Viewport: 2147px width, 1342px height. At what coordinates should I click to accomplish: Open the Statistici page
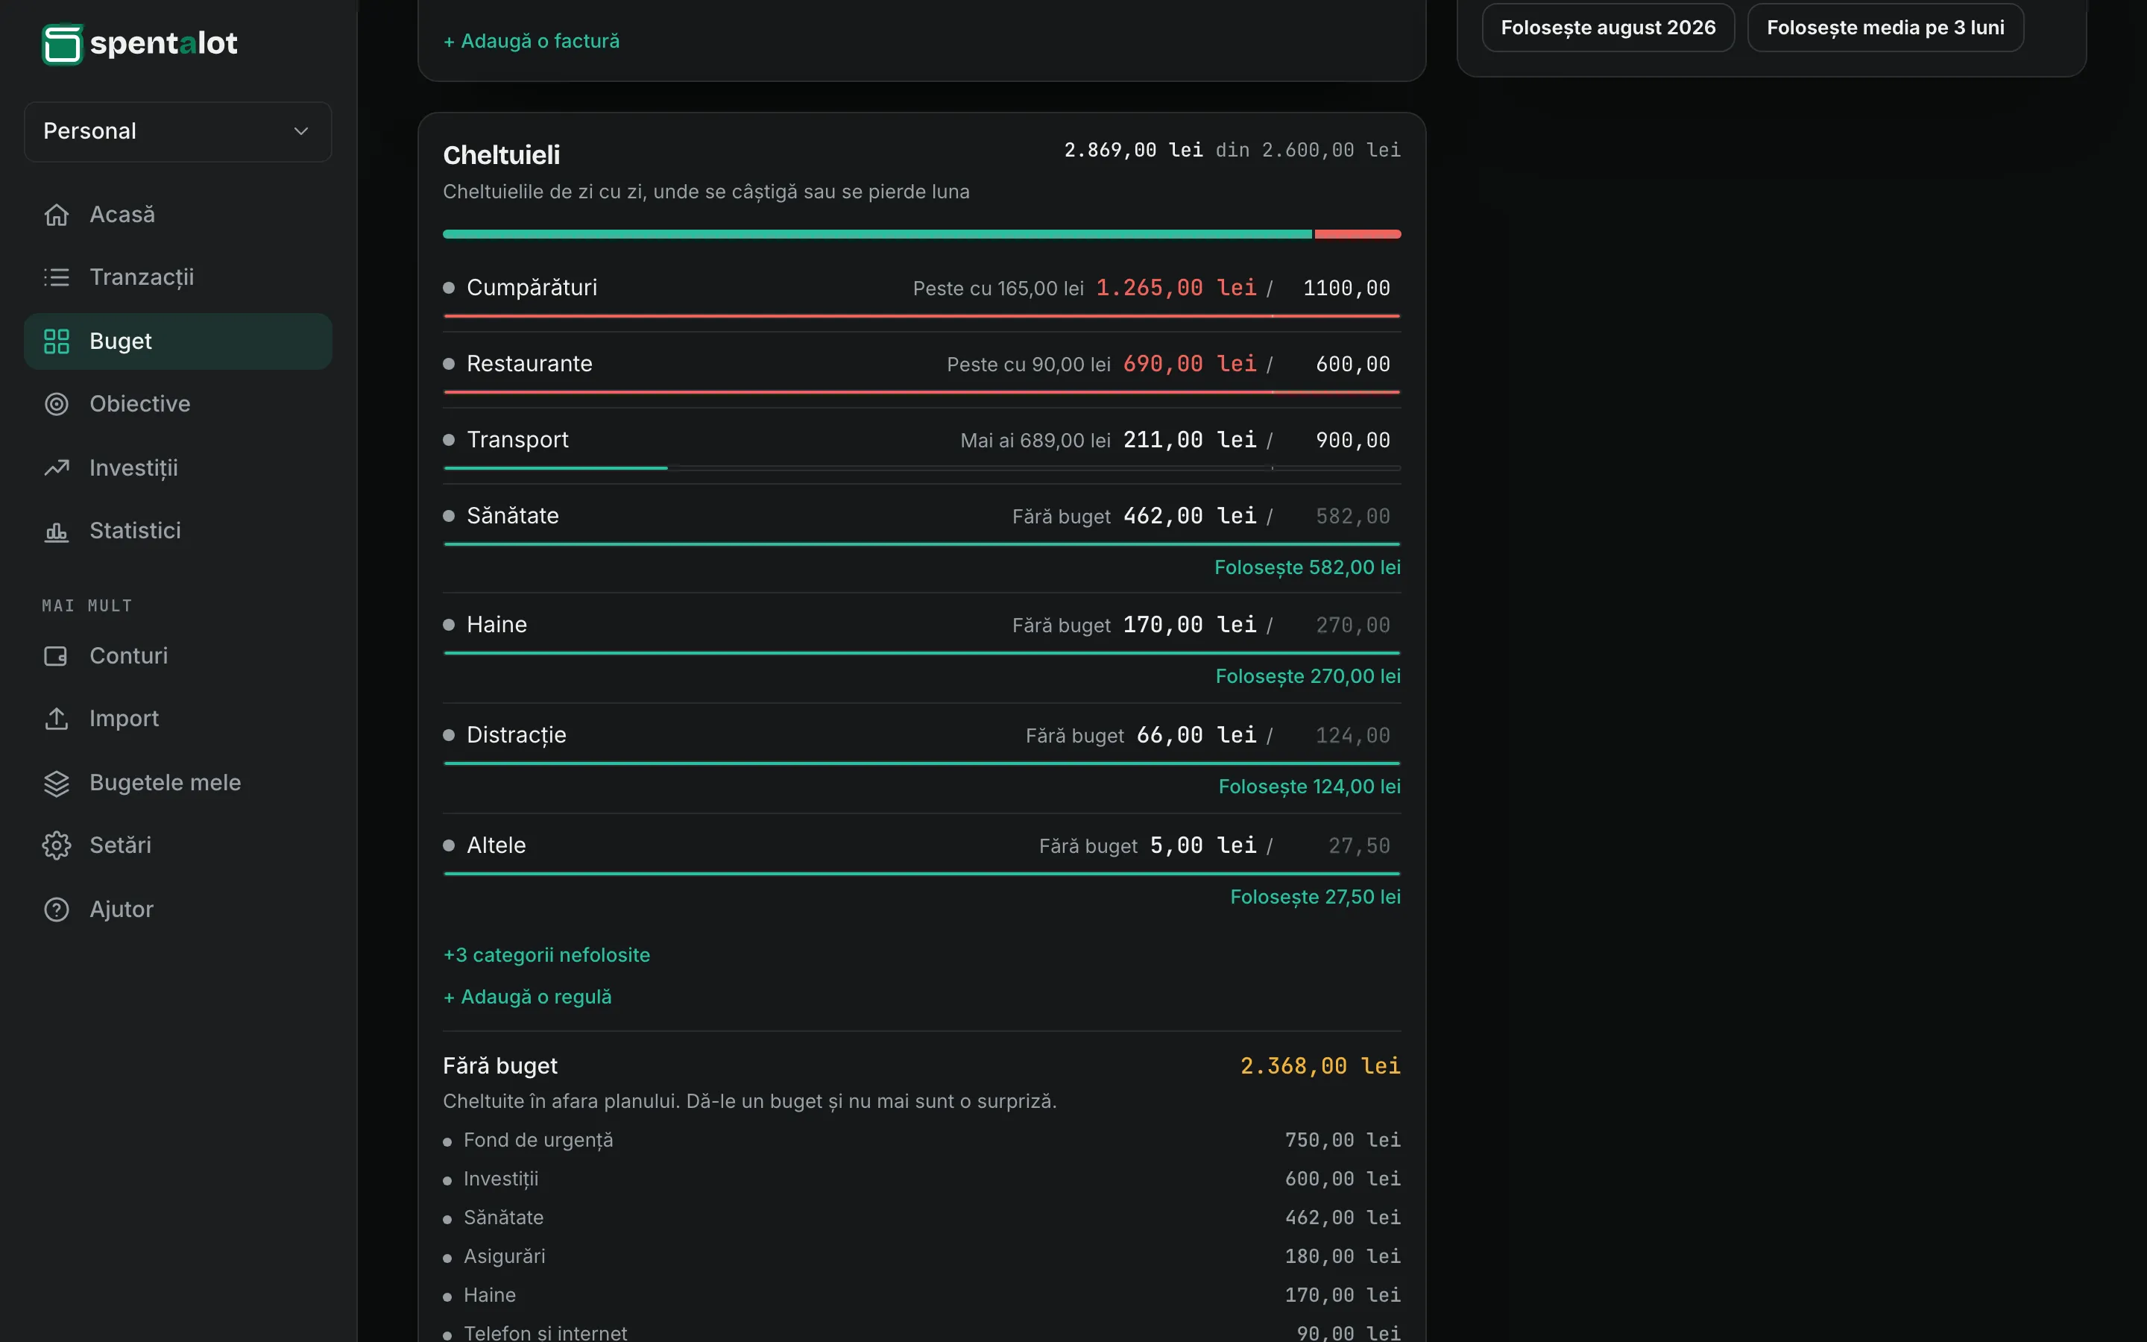(x=178, y=531)
